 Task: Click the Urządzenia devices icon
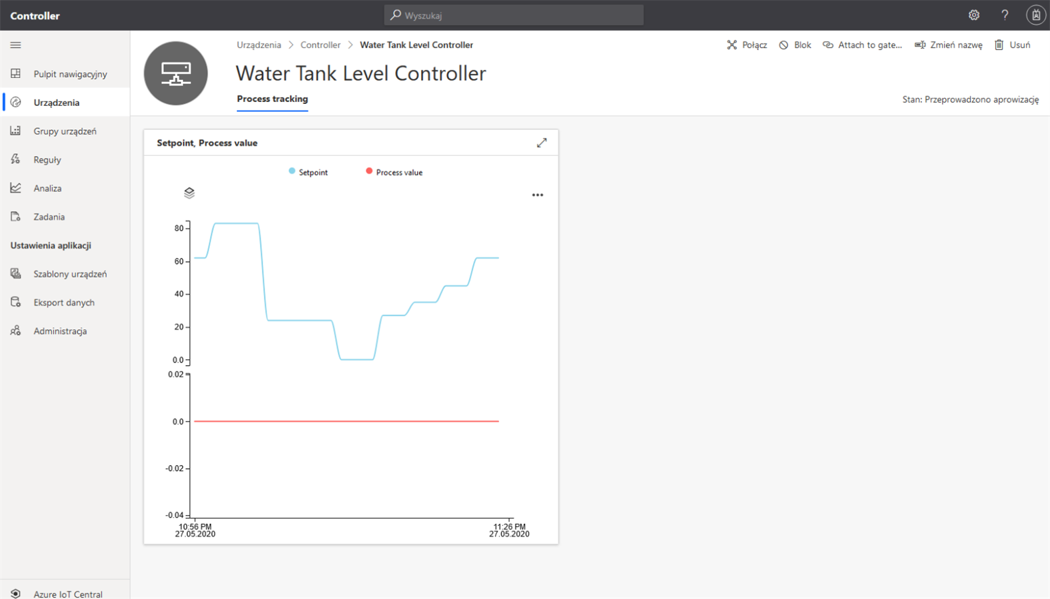click(15, 102)
